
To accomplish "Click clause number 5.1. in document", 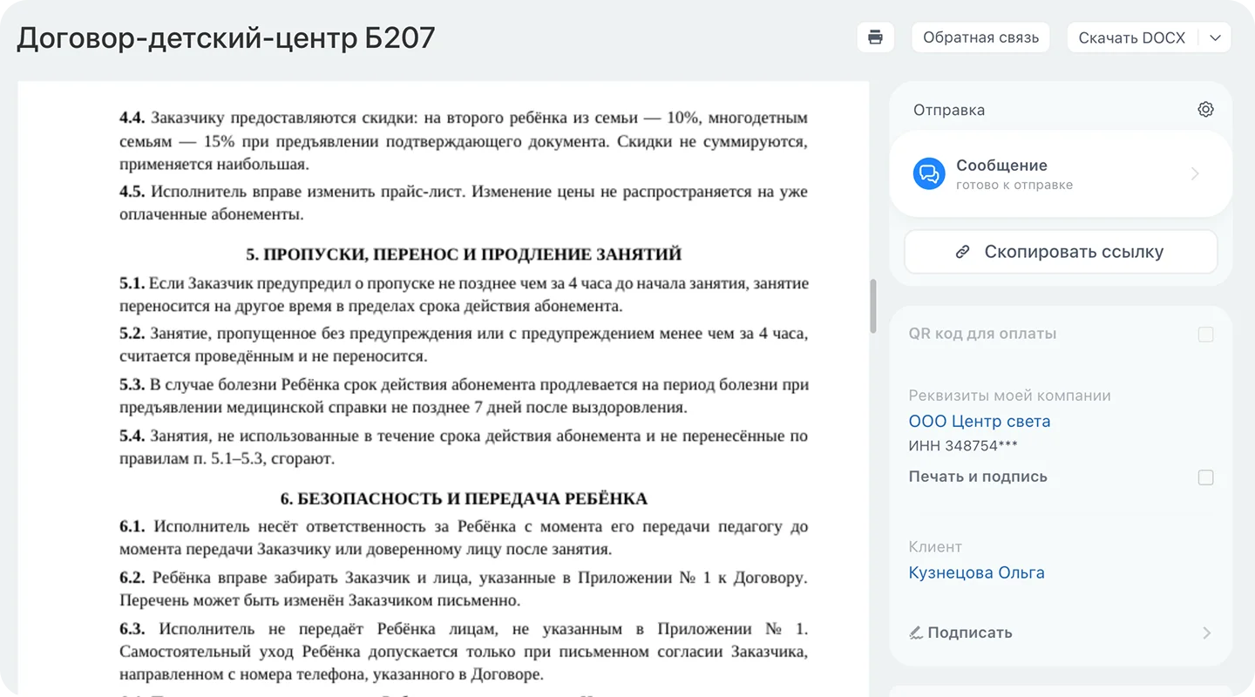I will coord(132,283).
